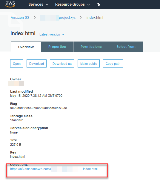Go to Amazon S3 breadcrumb link
The image size is (160, 190).
20,18
